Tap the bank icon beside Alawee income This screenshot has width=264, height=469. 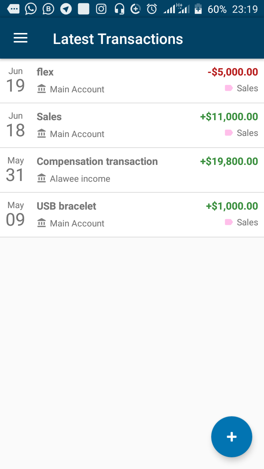pyautogui.click(x=42, y=178)
